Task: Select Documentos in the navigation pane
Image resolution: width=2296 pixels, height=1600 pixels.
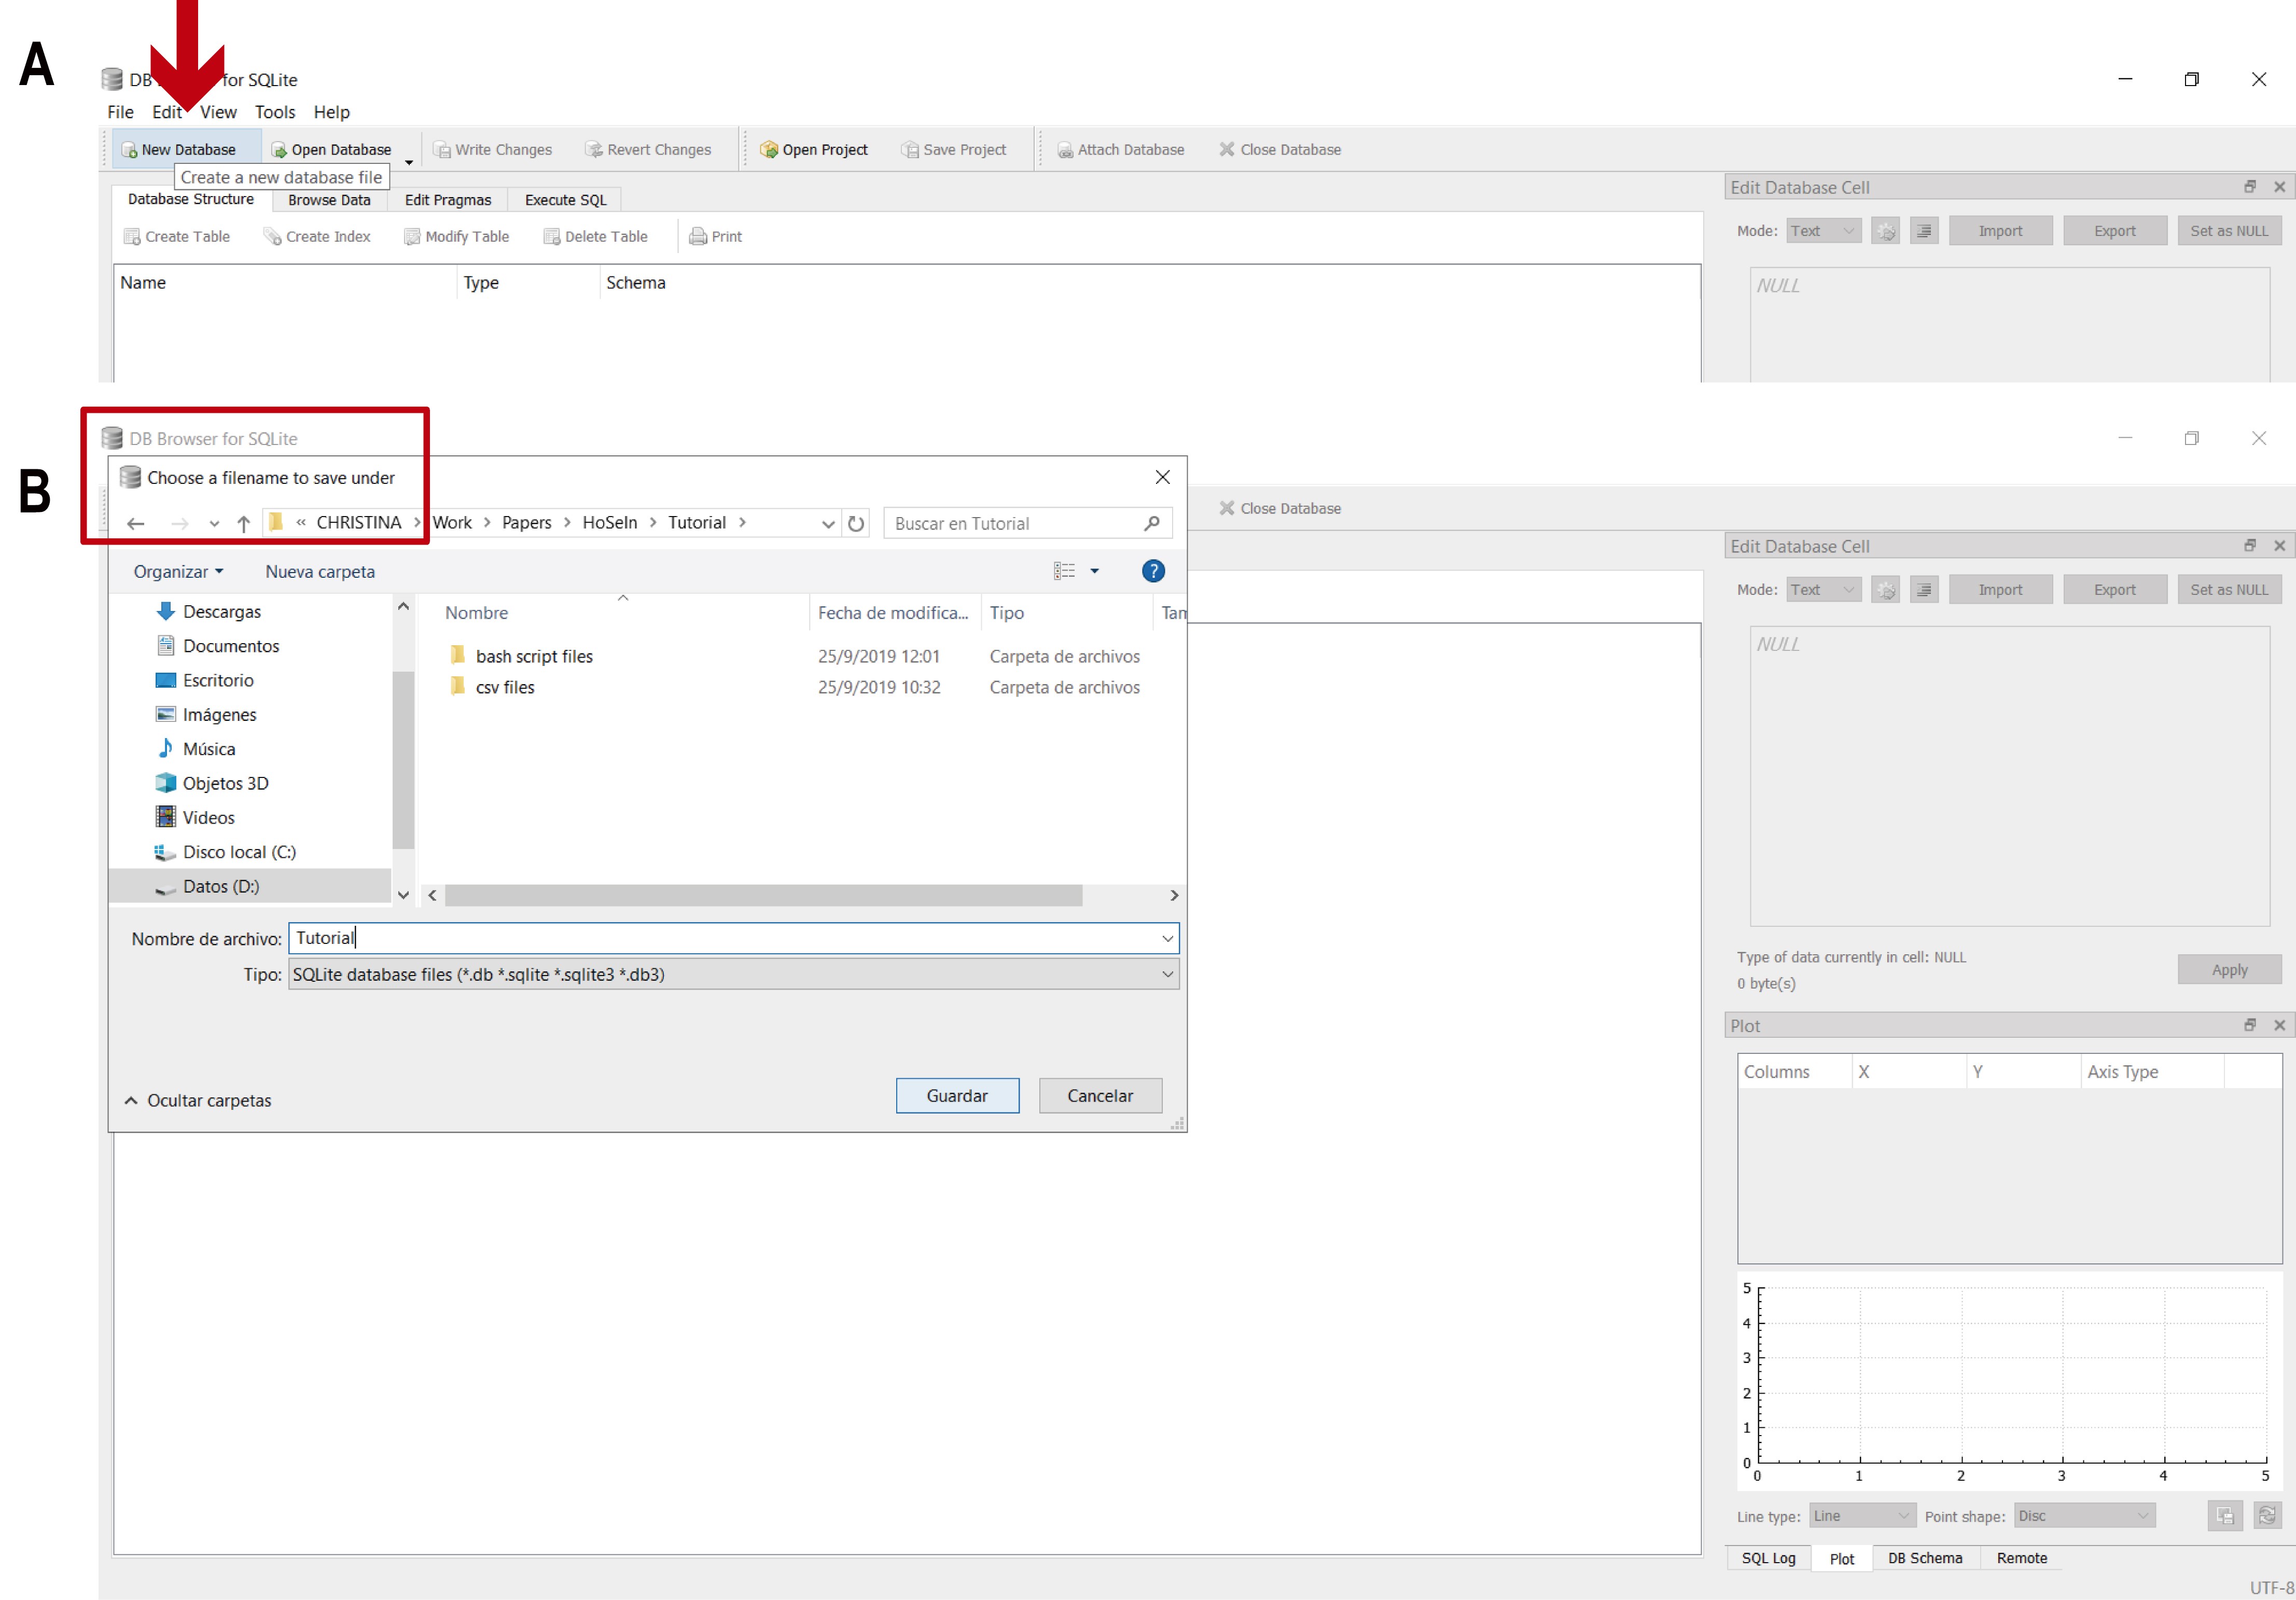Action: click(218, 647)
